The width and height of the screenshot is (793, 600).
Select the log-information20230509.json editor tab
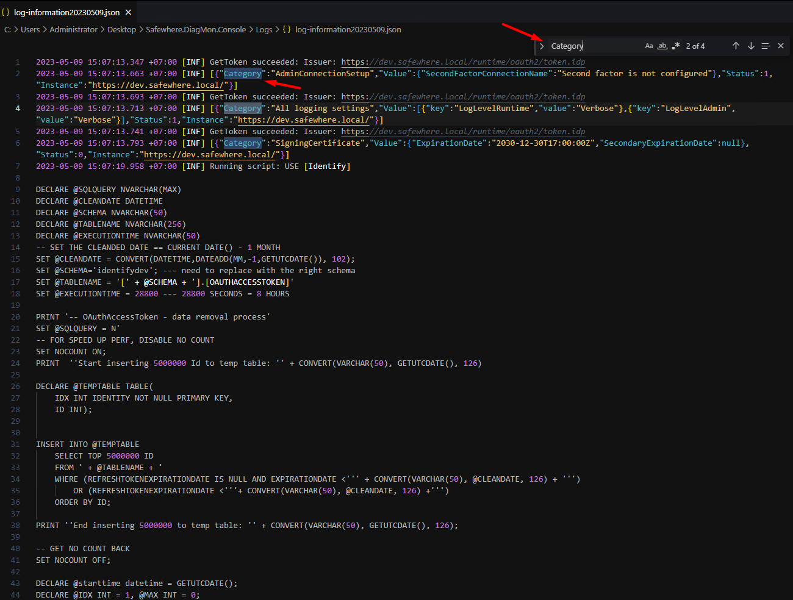pyautogui.click(x=67, y=12)
